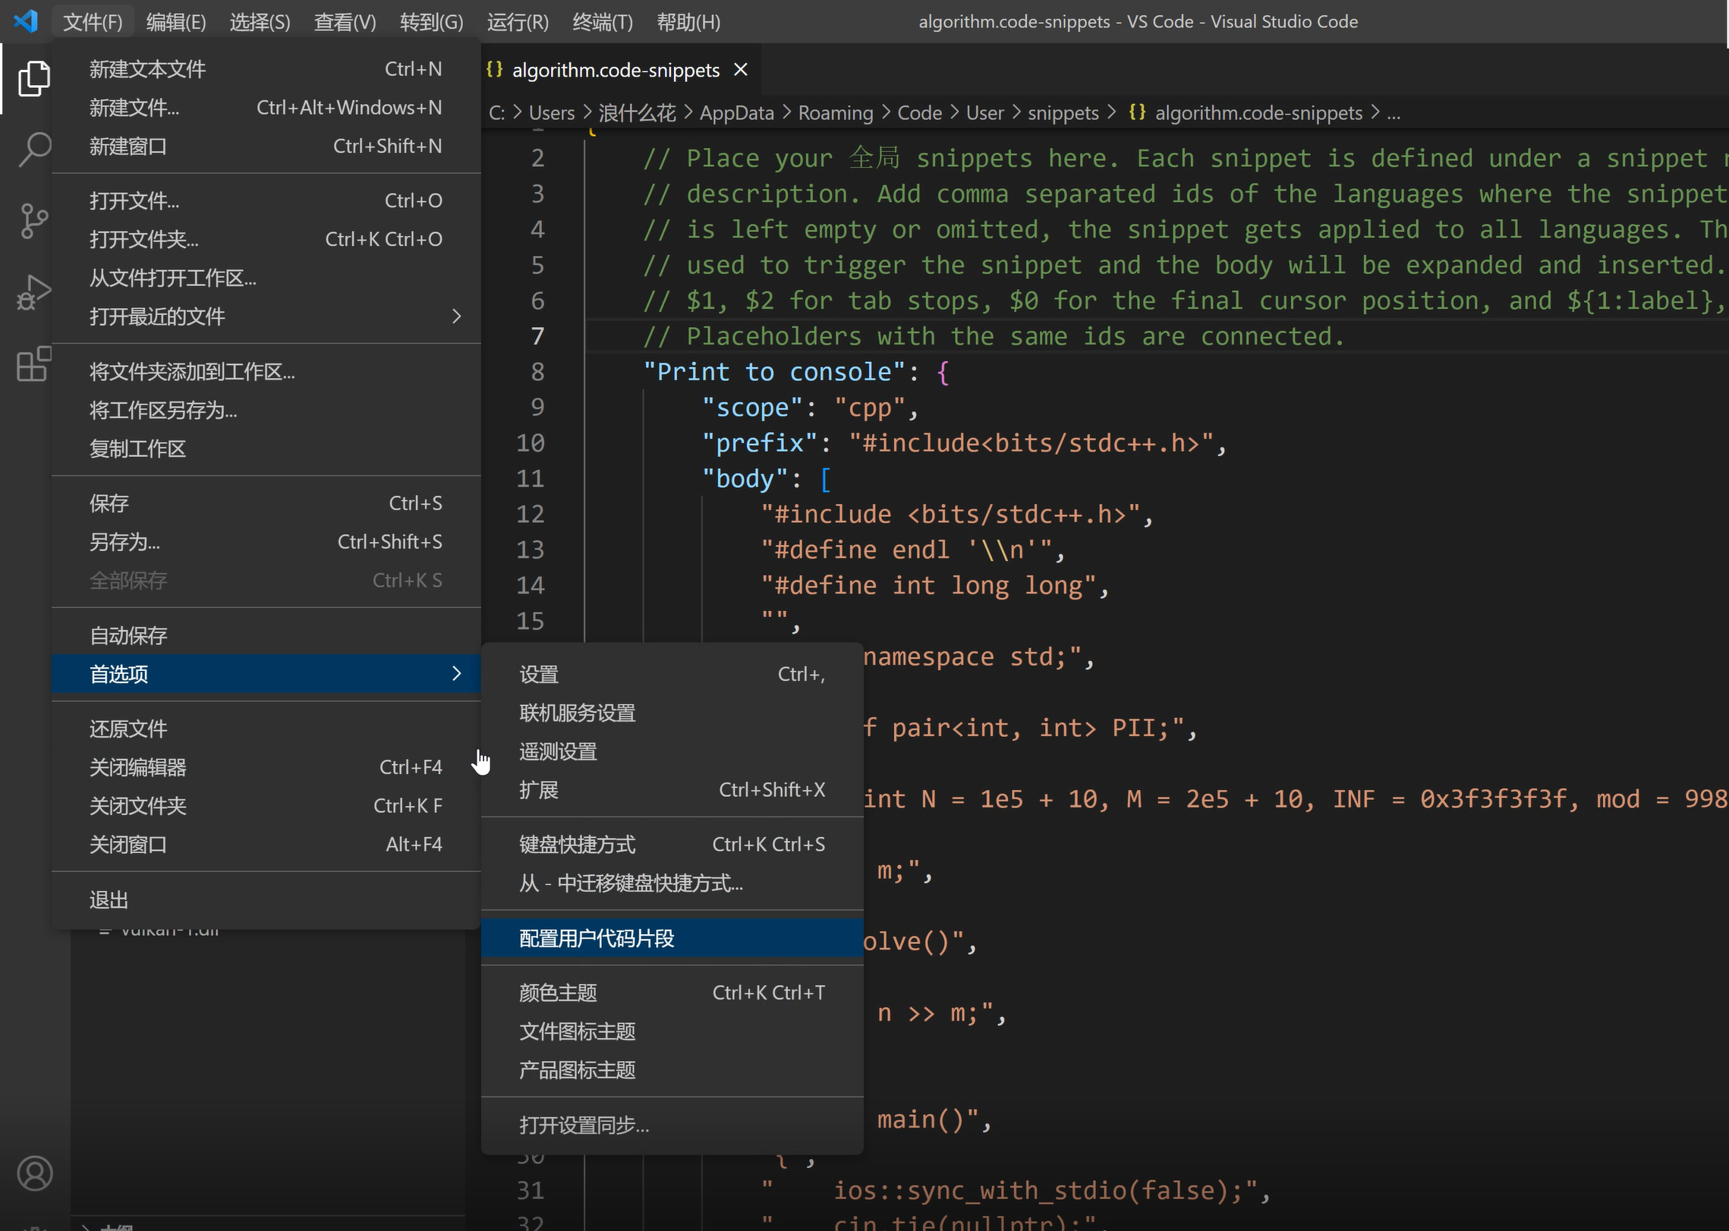Click 浪什么花 in the breadcrumb path
Image resolution: width=1729 pixels, height=1231 pixels.
pyautogui.click(x=637, y=112)
